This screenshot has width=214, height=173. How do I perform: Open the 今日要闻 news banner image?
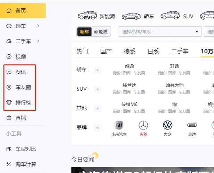[143, 170]
